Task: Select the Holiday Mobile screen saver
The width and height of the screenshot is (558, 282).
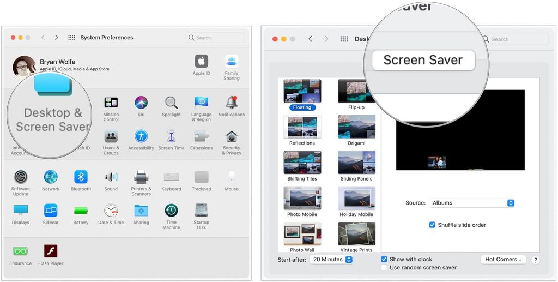Action: point(356,198)
